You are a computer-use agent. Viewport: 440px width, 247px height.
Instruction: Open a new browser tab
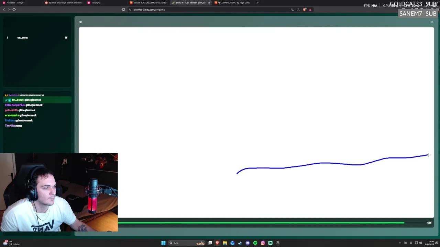pyautogui.click(x=258, y=3)
